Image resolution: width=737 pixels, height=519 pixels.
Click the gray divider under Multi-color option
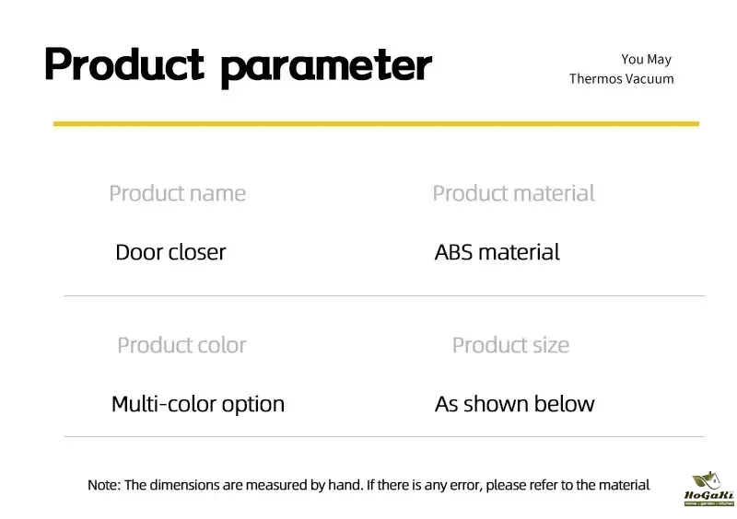[x=383, y=436]
